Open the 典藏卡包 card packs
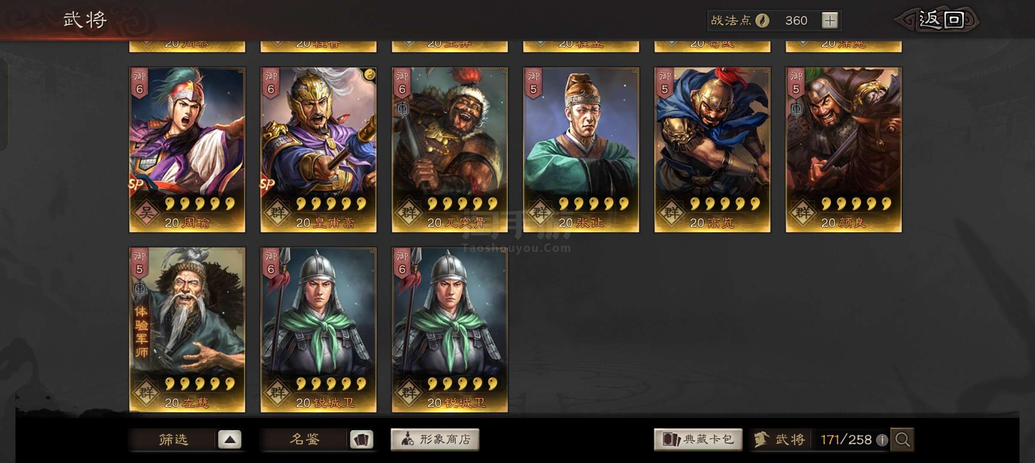 698,439
